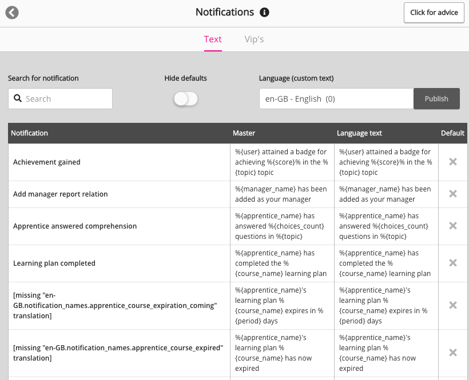The height and width of the screenshot is (380, 469).
Task: Switch to the Vip's tab
Action: (x=254, y=39)
